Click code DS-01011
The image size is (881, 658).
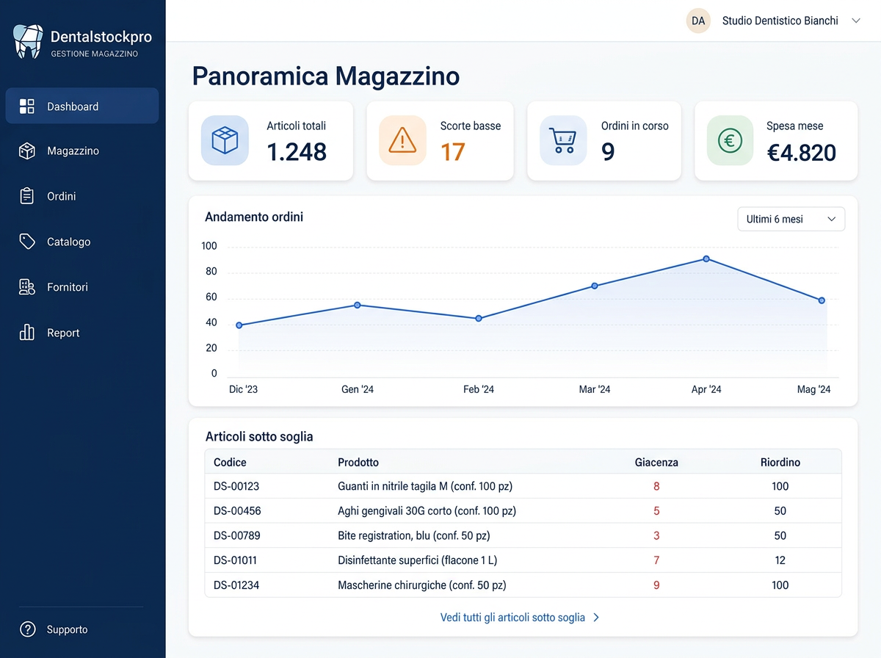[235, 560]
